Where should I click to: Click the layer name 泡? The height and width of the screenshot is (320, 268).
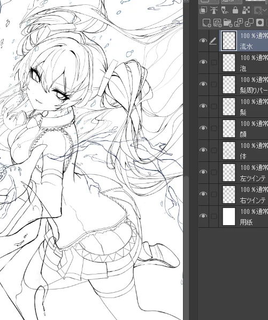point(243,69)
